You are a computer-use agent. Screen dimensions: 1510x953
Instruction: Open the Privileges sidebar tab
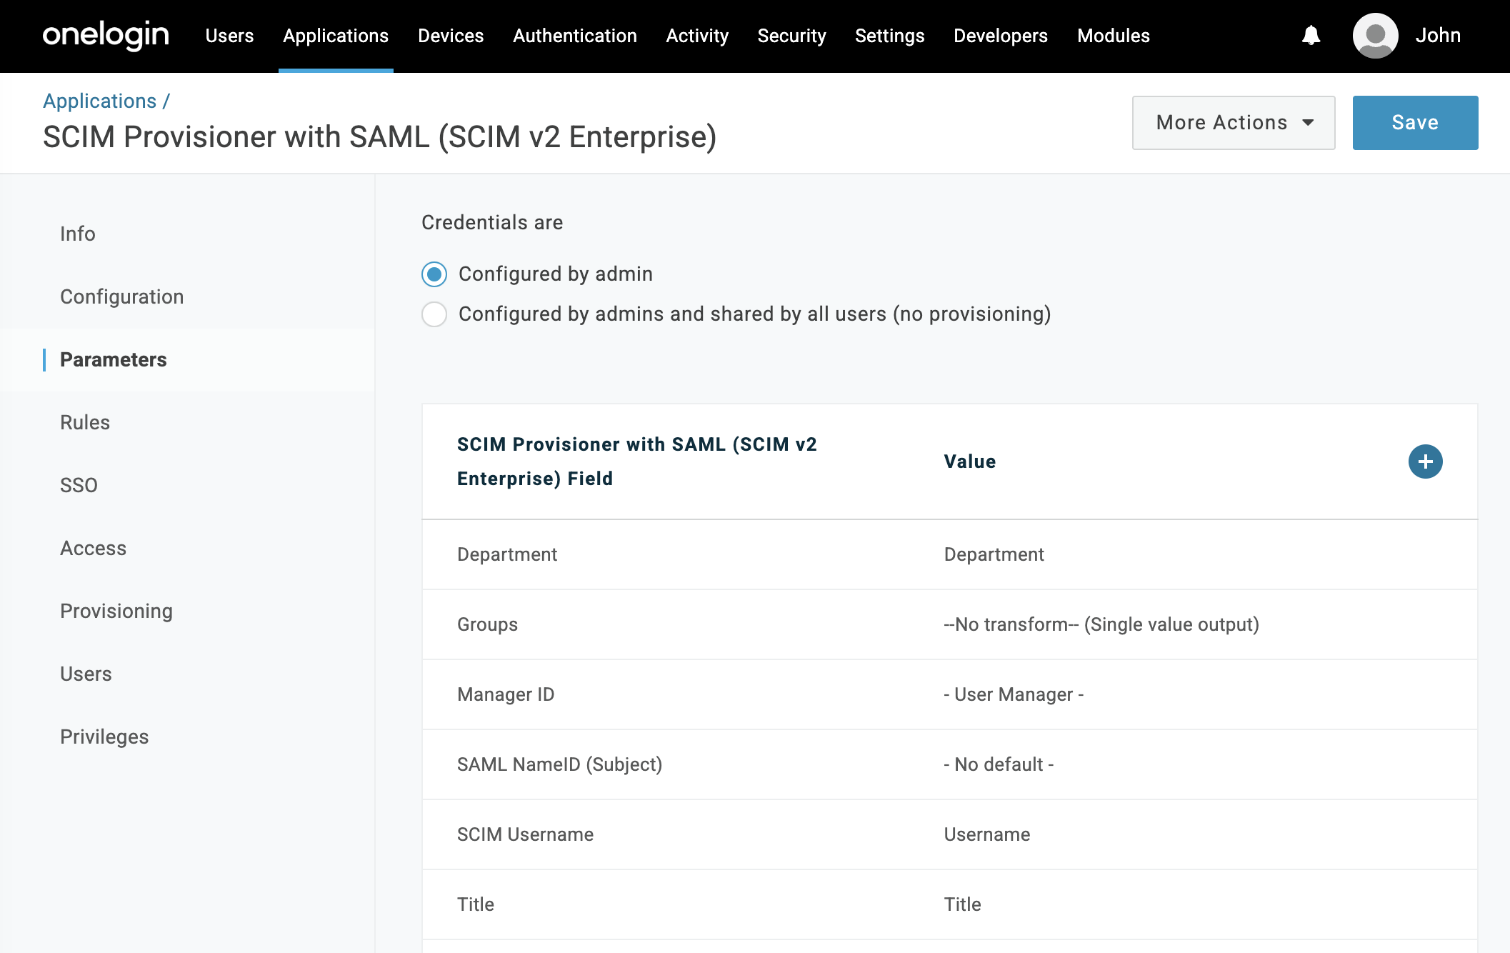tap(104, 737)
